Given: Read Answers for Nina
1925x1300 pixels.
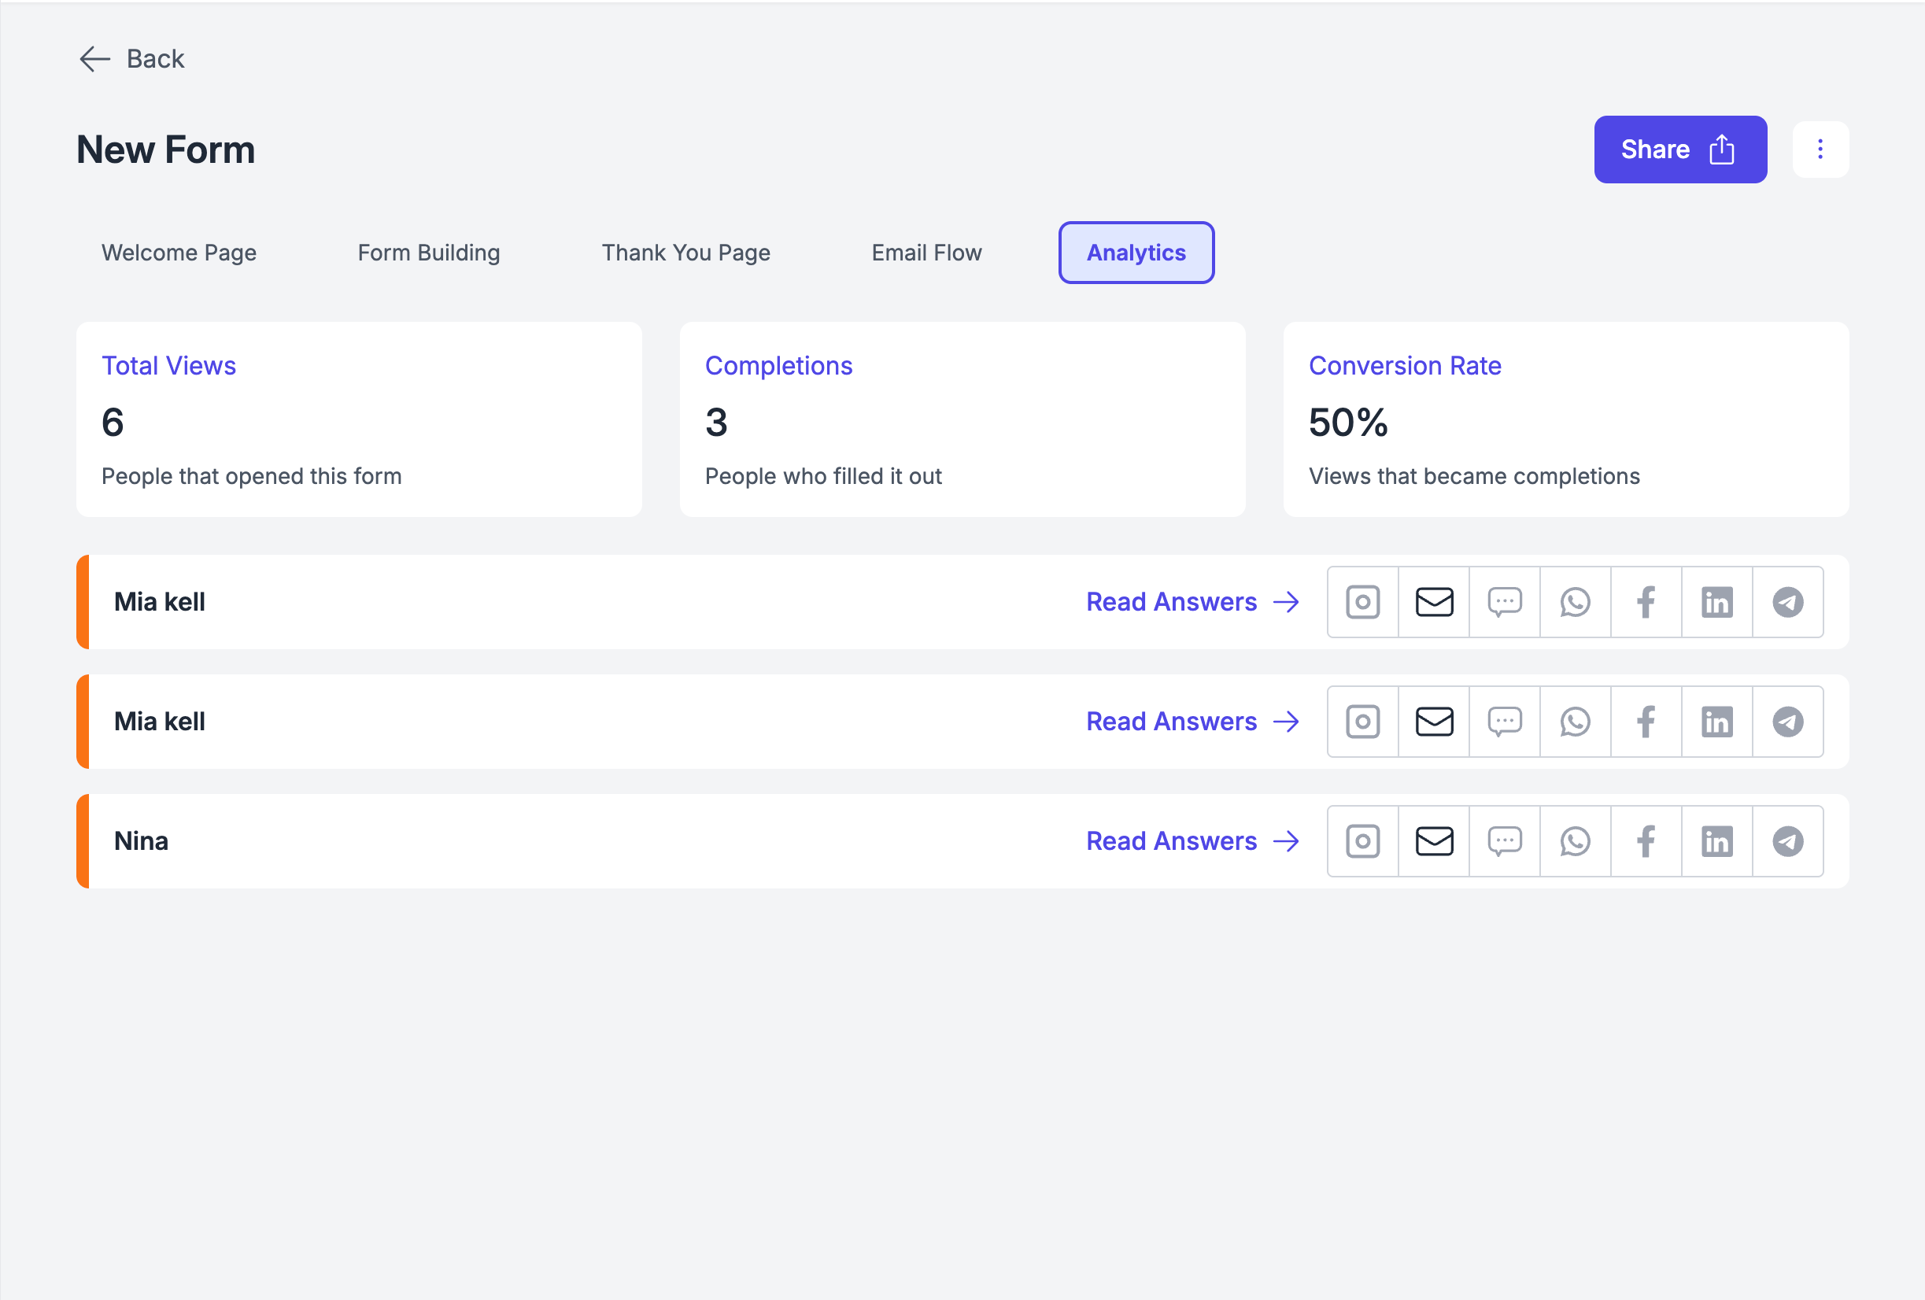Looking at the screenshot, I should [1191, 841].
